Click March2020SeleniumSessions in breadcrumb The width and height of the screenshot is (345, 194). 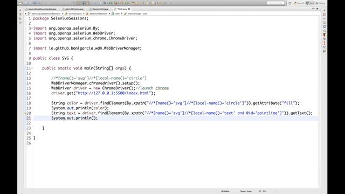click(46, 13)
